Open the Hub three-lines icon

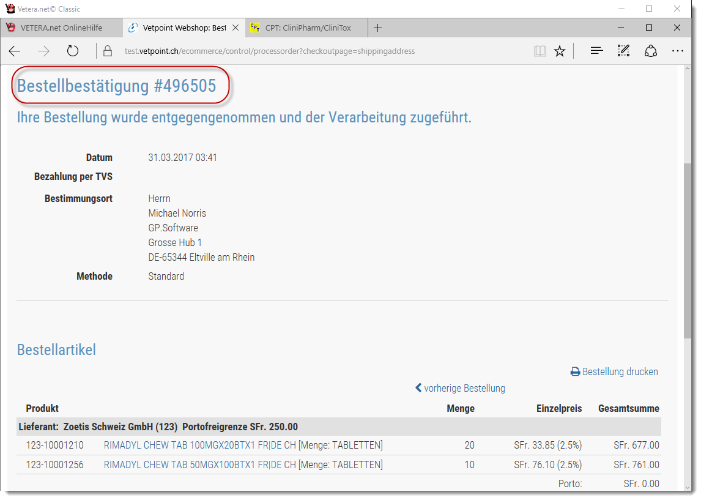pos(596,51)
